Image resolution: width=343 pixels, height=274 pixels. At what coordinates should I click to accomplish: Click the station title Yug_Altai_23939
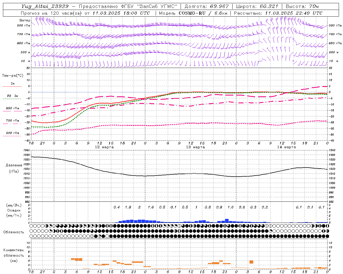pos(45,6)
